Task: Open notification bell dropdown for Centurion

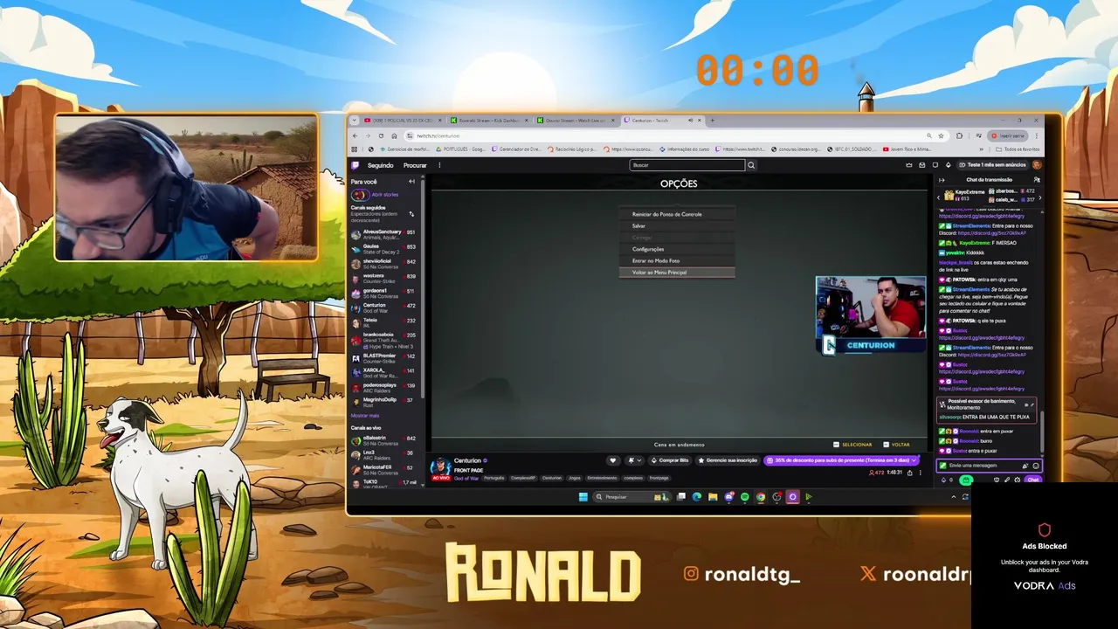Action: click(x=635, y=460)
